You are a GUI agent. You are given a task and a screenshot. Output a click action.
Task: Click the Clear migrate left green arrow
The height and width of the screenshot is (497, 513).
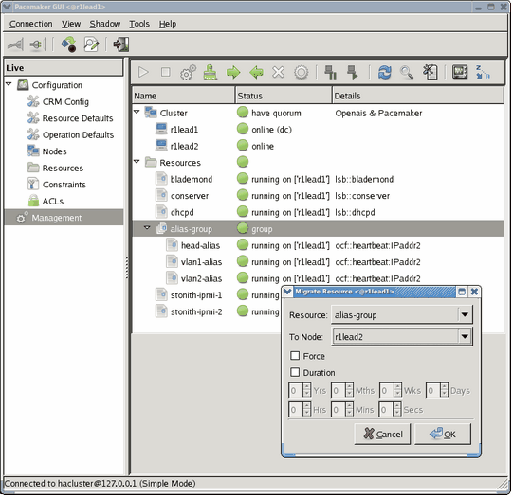[256, 72]
